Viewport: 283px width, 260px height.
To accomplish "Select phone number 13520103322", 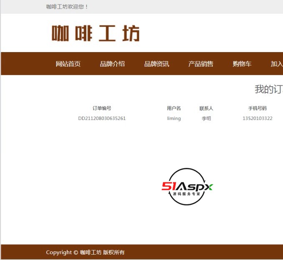I will [258, 118].
